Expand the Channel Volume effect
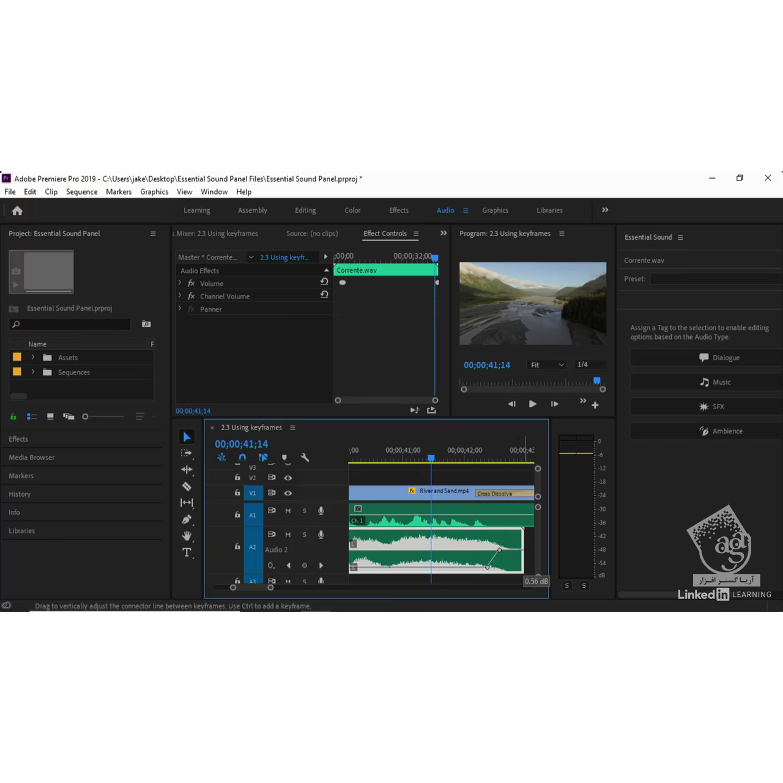 (x=180, y=295)
